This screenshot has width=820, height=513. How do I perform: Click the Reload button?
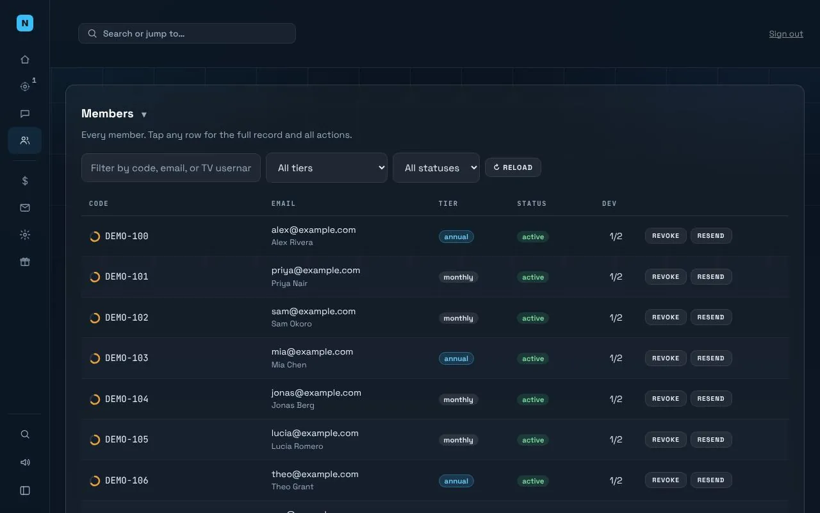click(513, 167)
